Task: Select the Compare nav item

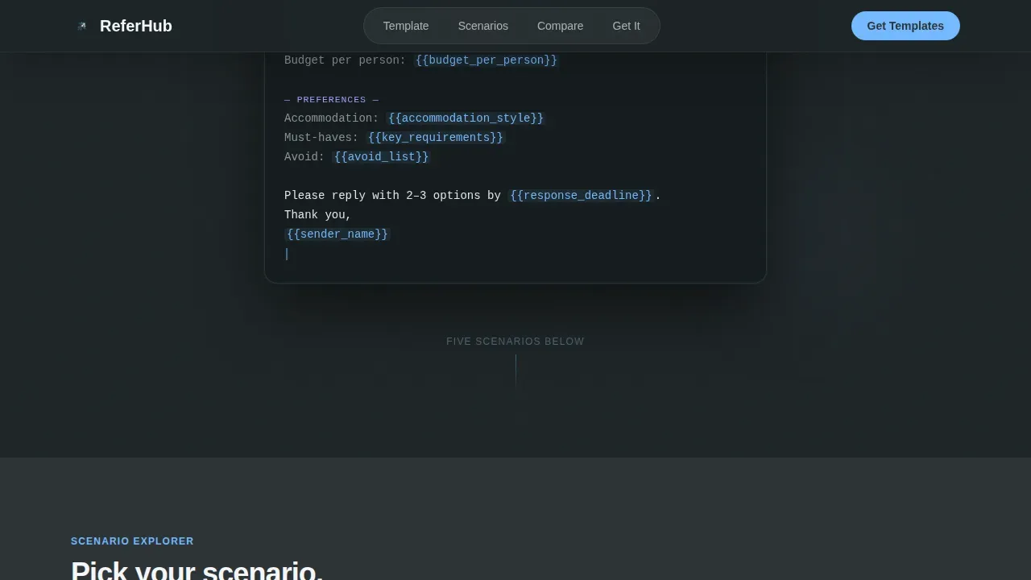Action: click(x=561, y=26)
